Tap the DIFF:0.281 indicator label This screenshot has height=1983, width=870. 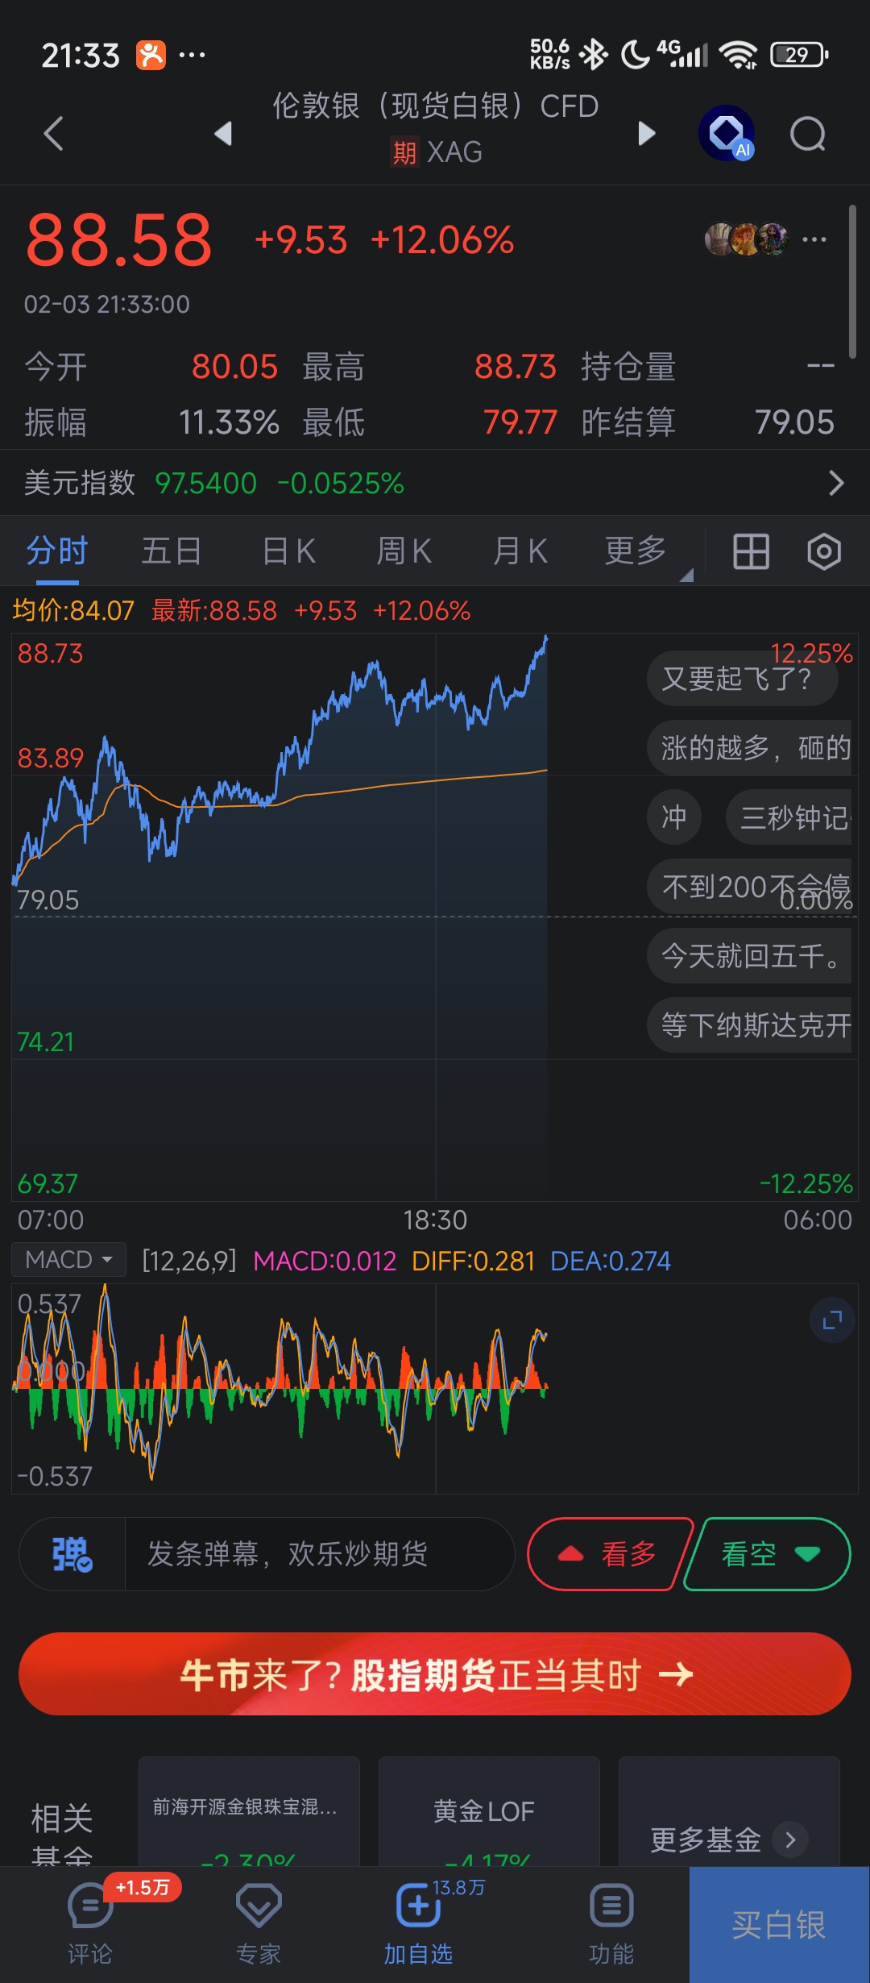tap(473, 1261)
